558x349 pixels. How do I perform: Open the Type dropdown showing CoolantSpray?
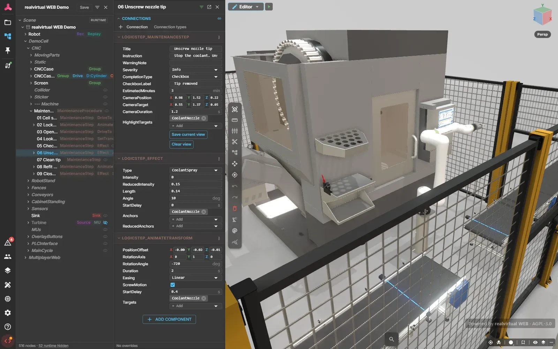[x=196, y=170]
